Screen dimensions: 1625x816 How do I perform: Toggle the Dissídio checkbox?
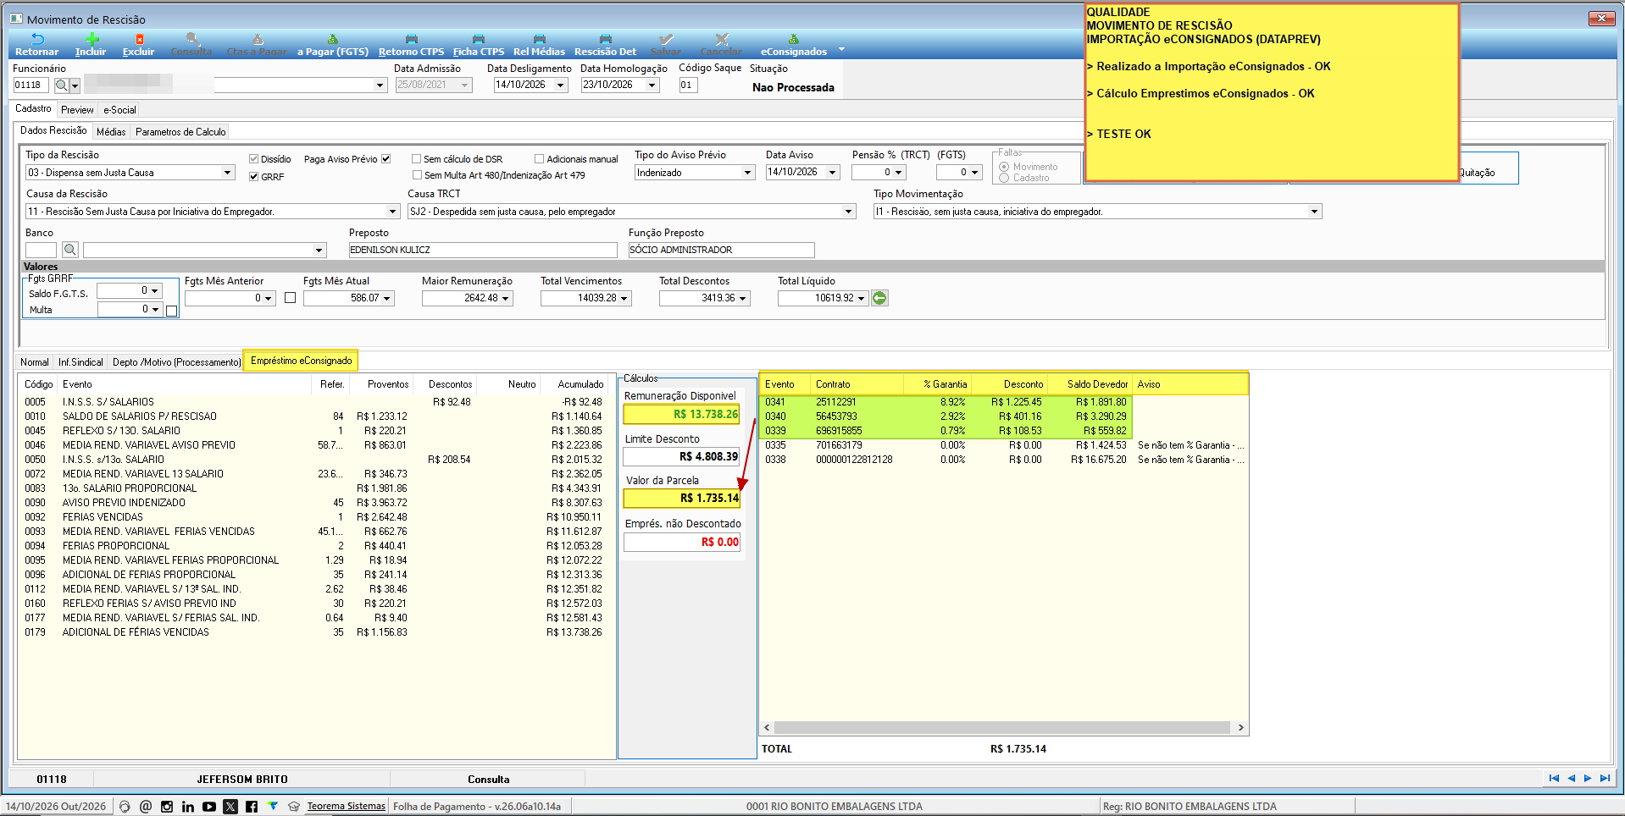click(253, 159)
